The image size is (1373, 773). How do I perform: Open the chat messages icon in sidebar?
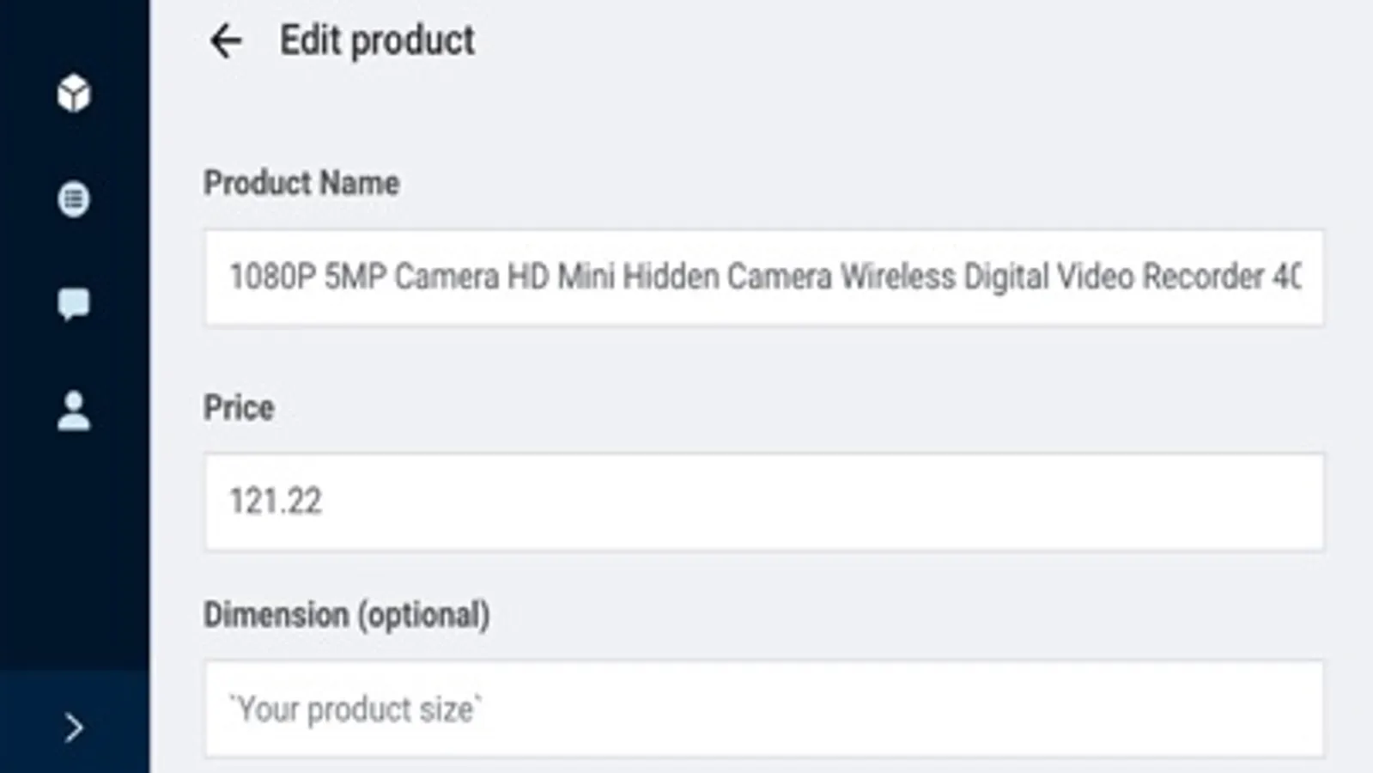tap(74, 304)
